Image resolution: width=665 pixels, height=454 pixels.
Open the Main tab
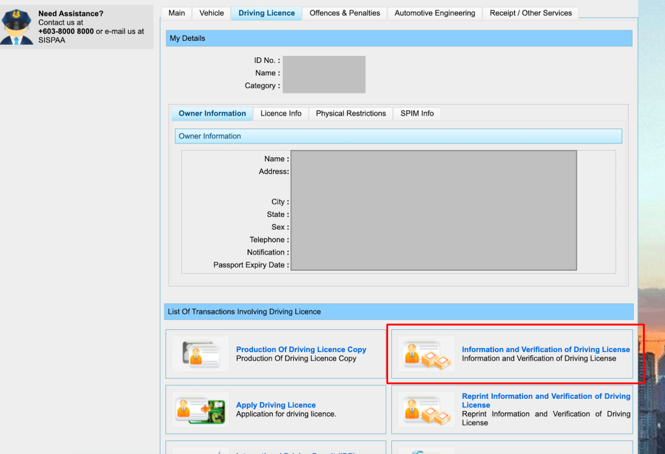click(176, 13)
